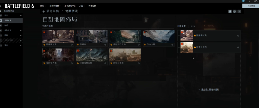Expand the 發布 sidebar section chevron
259x108 pixels.
21,45
